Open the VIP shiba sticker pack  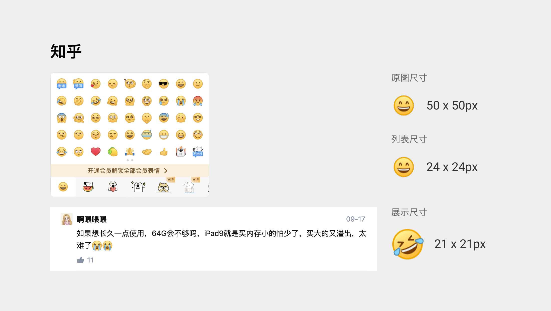[x=163, y=187]
